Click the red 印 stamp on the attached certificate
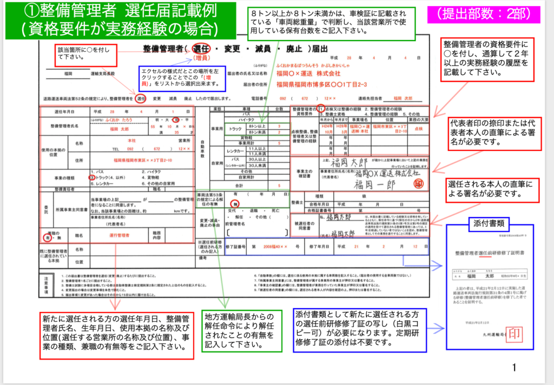This screenshot has height=385, width=554. (x=514, y=334)
